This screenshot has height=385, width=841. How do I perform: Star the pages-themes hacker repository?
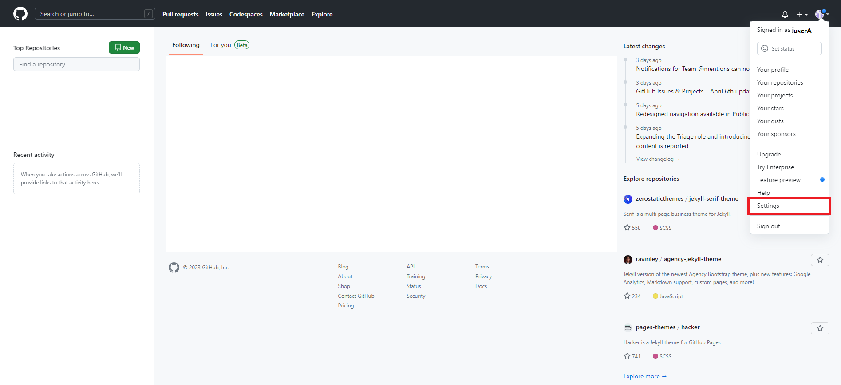820,328
